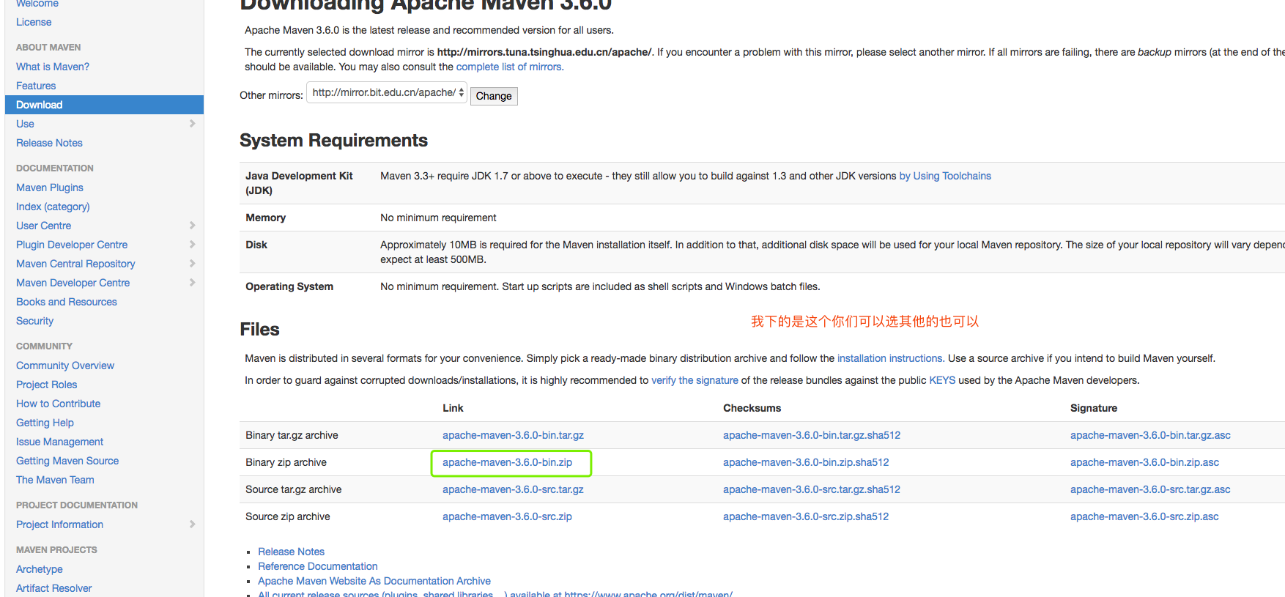Open the complete list of mirrors link

point(510,67)
